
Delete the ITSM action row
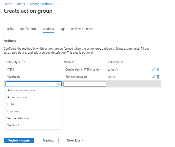158,70
